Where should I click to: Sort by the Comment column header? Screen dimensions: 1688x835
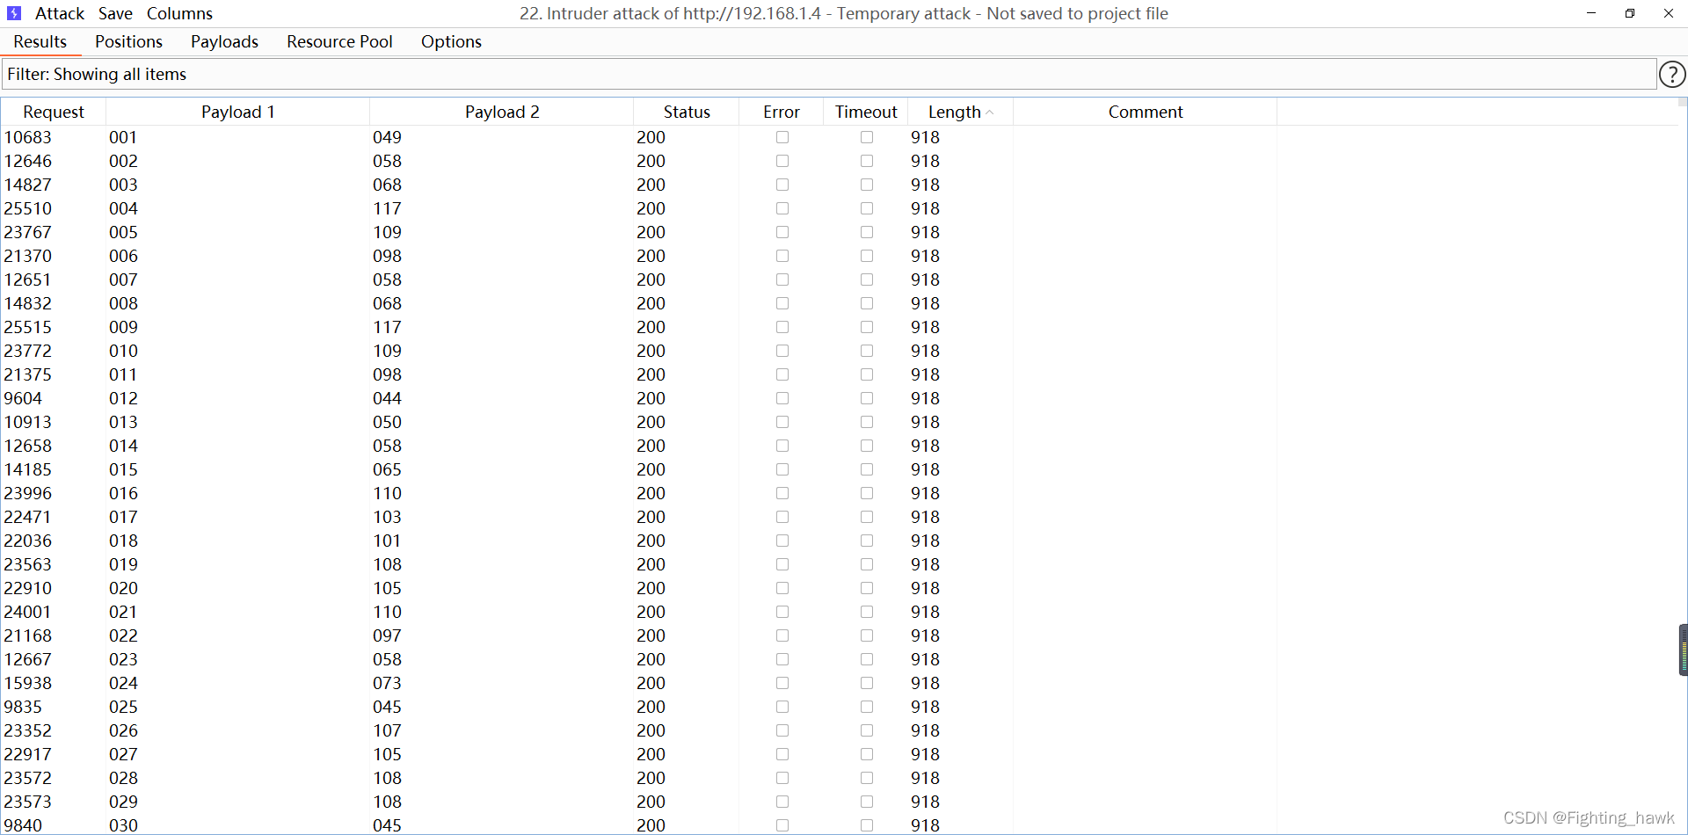[x=1145, y=112]
